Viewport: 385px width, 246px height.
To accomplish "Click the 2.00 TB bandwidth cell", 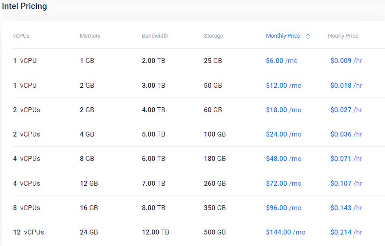I will (153, 61).
